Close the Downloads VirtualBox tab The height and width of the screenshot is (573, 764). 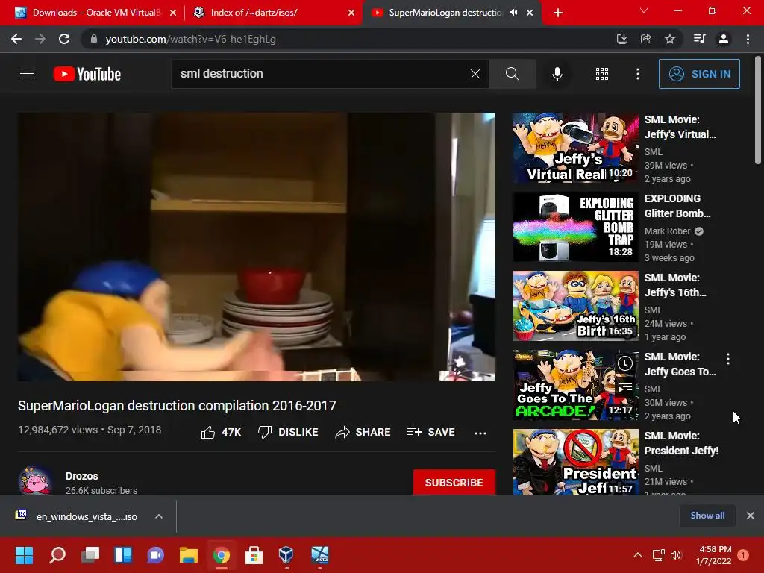(173, 13)
